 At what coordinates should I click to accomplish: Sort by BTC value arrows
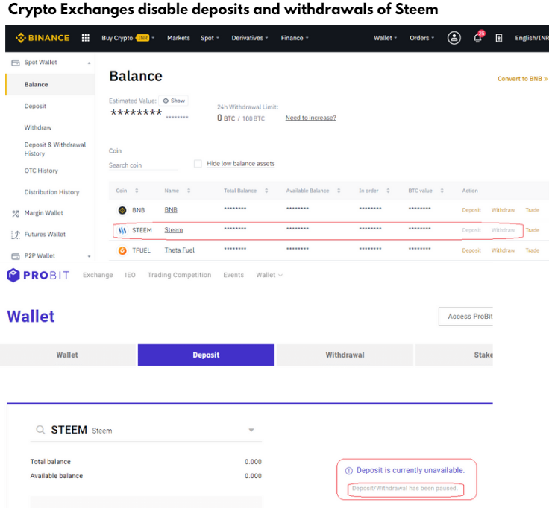click(442, 191)
